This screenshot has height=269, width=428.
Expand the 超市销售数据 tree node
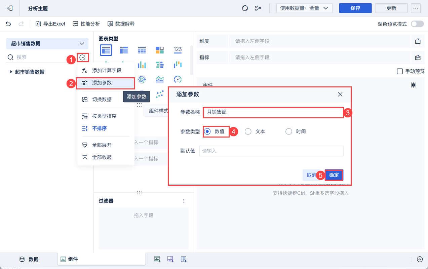(11, 72)
